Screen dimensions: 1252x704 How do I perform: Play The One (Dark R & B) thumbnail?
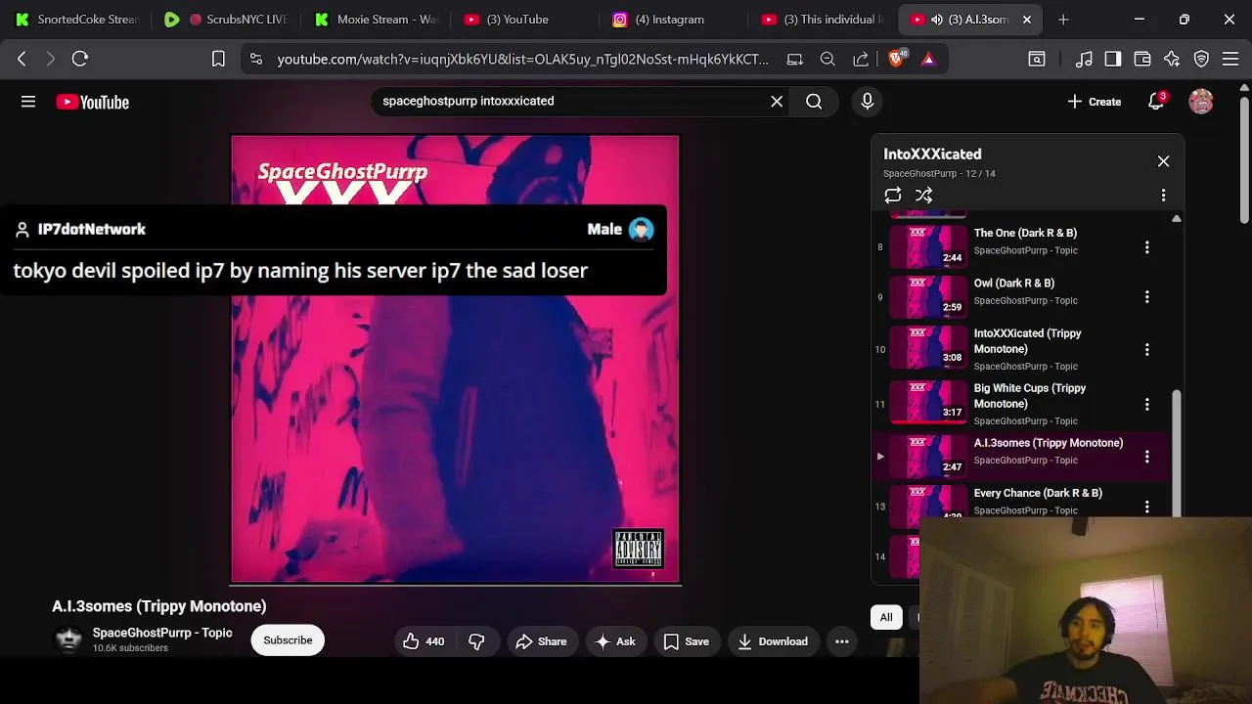pyautogui.click(x=927, y=246)
